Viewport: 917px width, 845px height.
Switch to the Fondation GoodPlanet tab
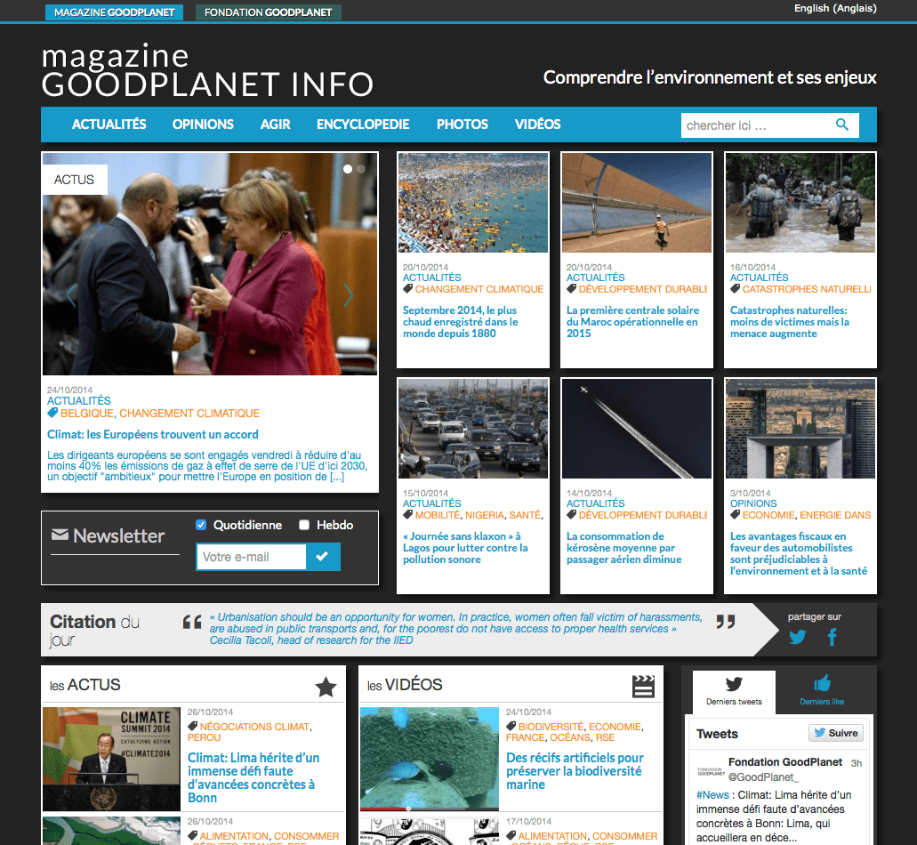(x=268, y=12)
